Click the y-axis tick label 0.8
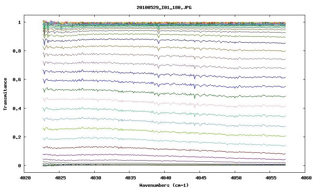313x188 pixels. [x=16, y=51]
